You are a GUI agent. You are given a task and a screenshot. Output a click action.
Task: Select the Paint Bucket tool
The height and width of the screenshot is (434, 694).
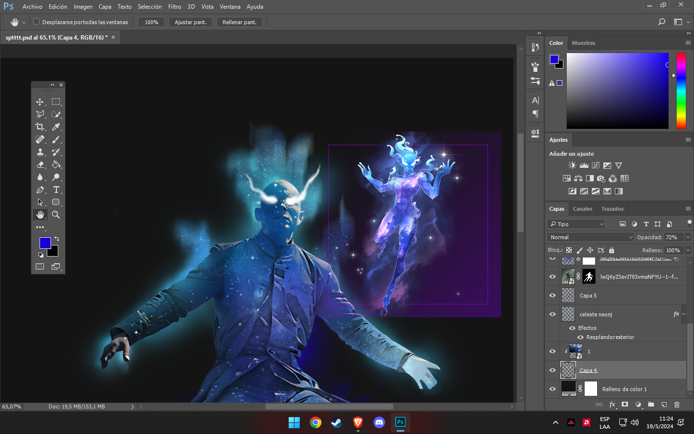(x=56, y=164)
